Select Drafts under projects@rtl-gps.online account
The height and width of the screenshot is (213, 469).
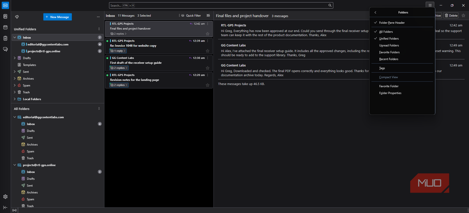click(x=58, y=179)
